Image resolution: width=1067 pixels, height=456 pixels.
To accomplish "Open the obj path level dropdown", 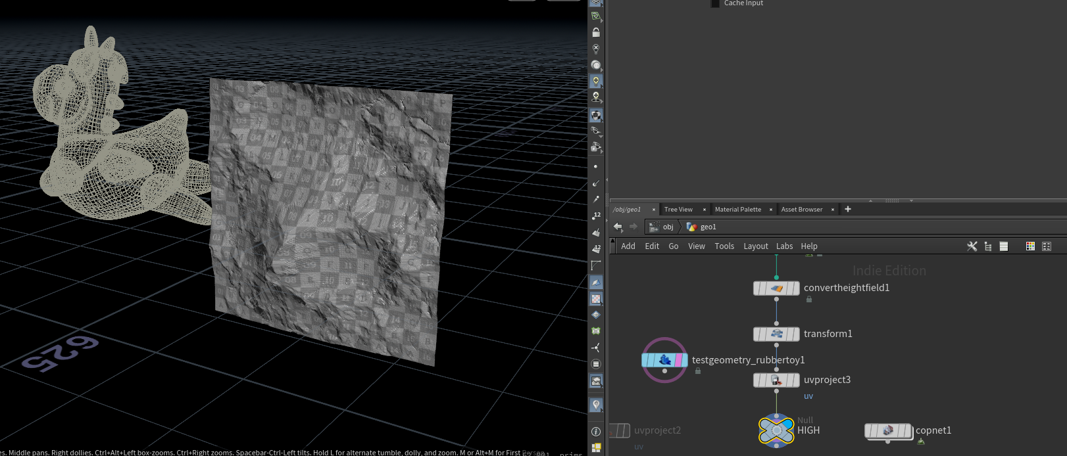I will [667, 227].
